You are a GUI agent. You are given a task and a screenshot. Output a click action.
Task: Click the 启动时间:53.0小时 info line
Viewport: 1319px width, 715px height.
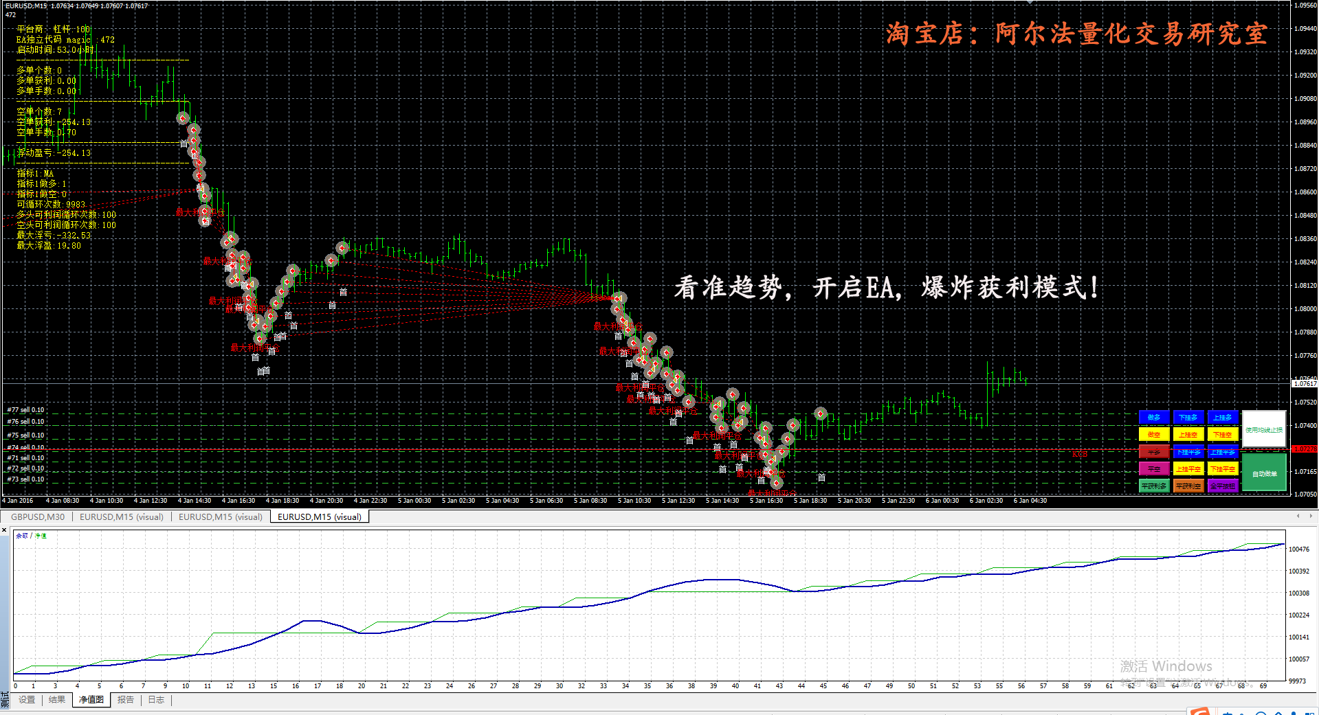[55, 50]
